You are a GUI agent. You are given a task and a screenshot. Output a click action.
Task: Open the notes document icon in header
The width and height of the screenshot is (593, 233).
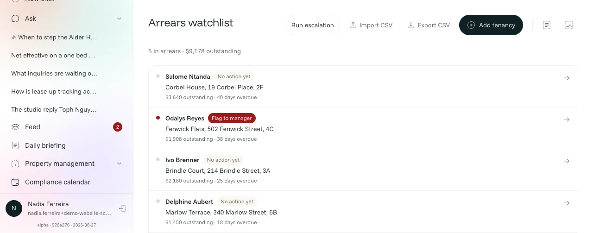coord(547,25)
